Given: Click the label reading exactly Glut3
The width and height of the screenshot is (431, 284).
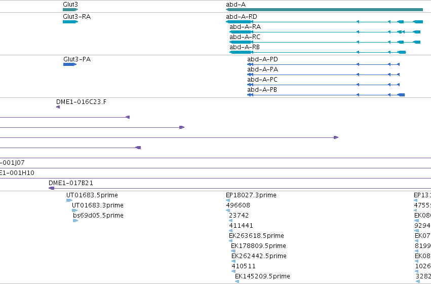Looking at the screenshot, I should point(70,5).
